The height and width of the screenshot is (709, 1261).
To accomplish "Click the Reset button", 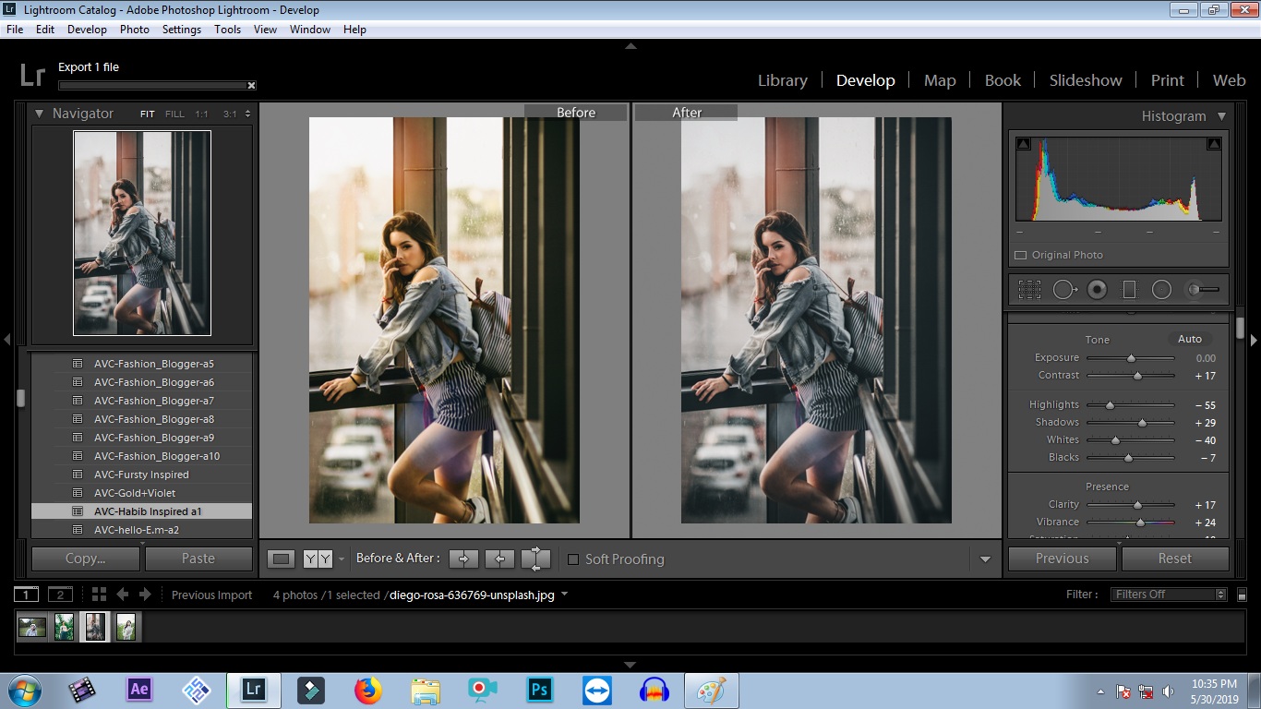I will pos(1174,559).
